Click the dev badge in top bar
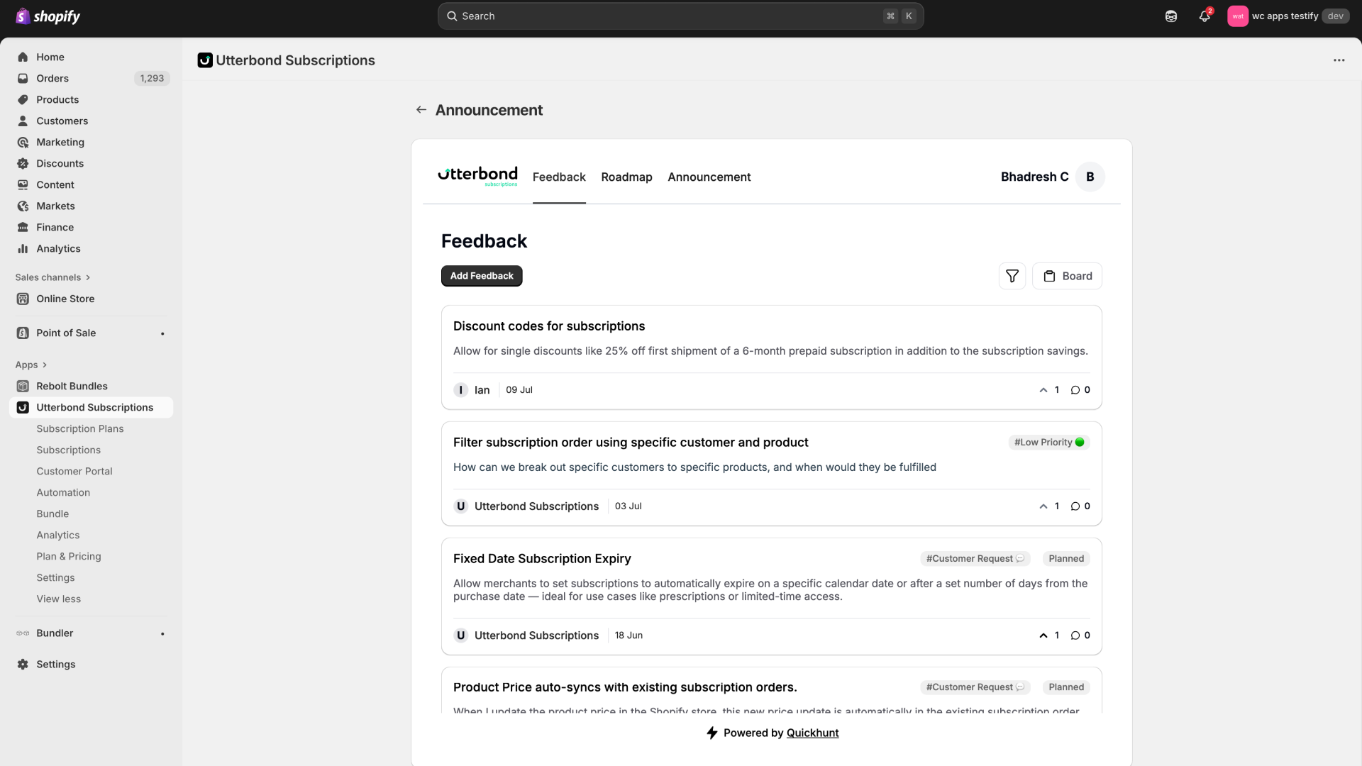This screenshot has height=766, width=1362. 1335,16
